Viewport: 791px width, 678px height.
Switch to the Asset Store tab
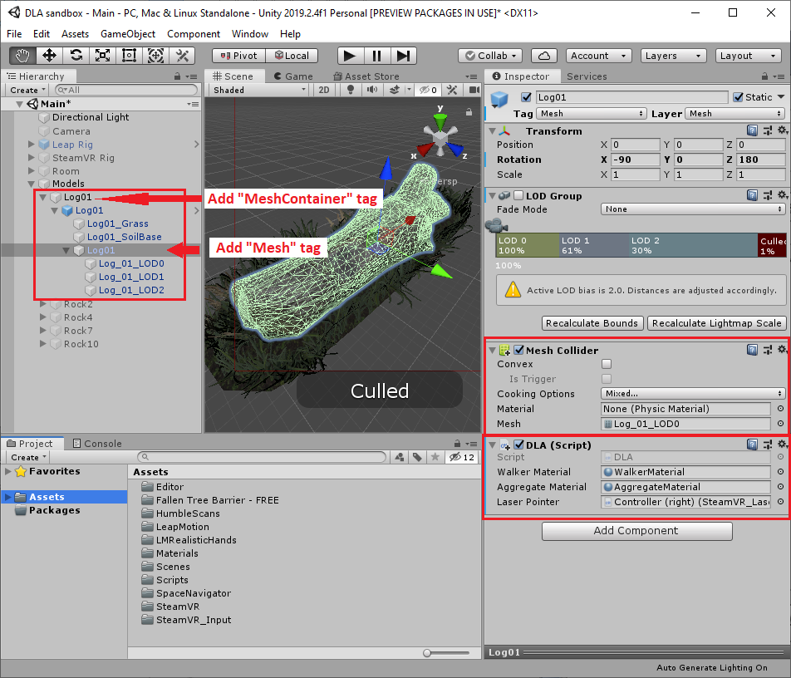(x=366, y=76)
